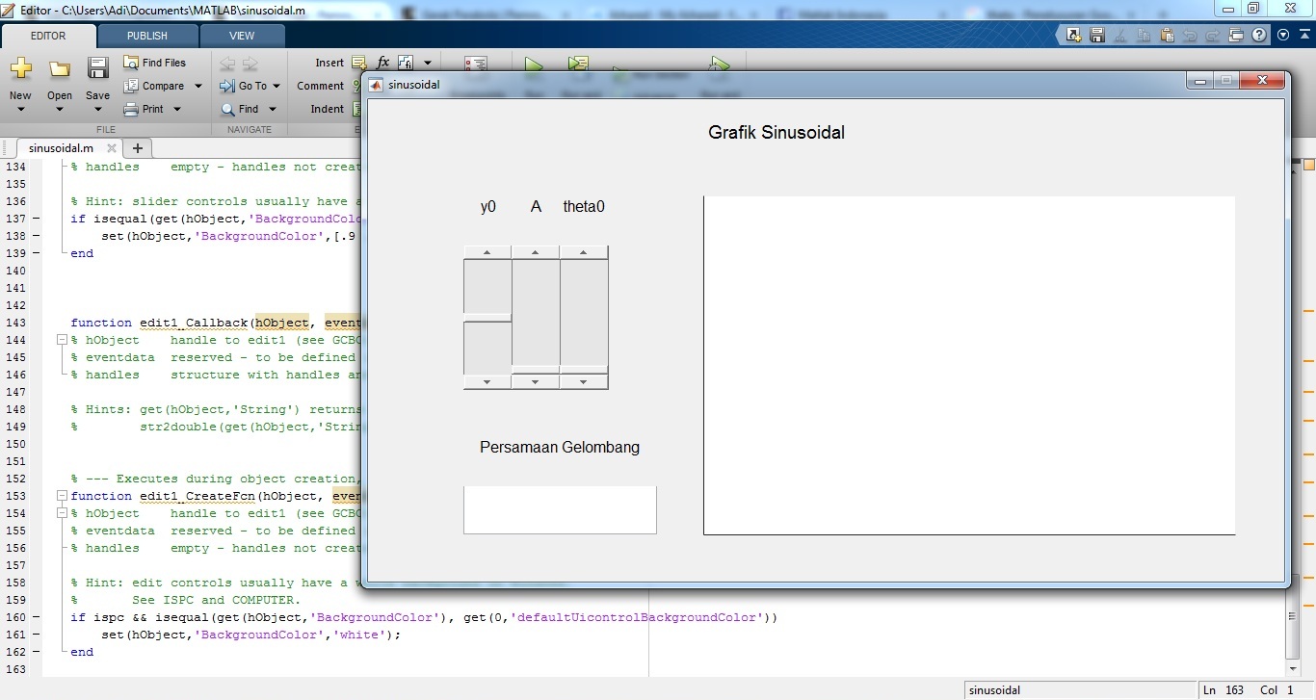Click the New file plus icon
Image resolution: width=1316 pixels, height=700 pixels.
click(20, 69)
